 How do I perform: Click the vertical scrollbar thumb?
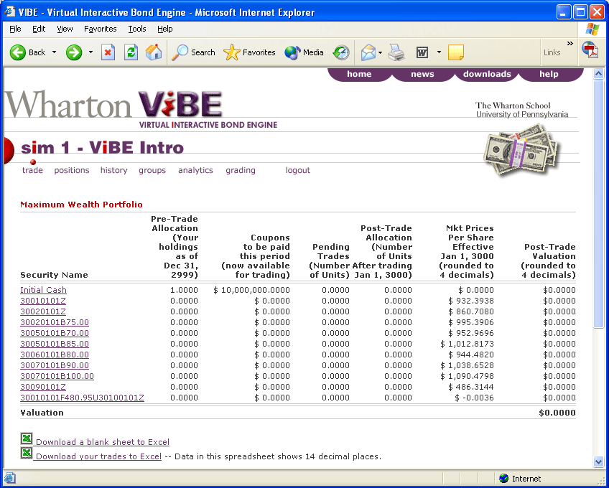click(598, 205)
